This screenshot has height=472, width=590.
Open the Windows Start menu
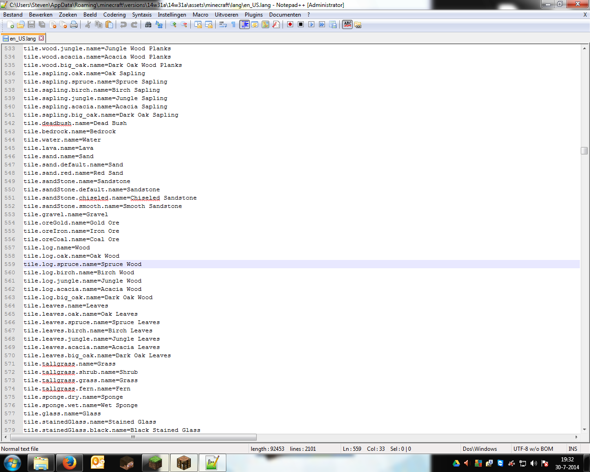[12, 463]
